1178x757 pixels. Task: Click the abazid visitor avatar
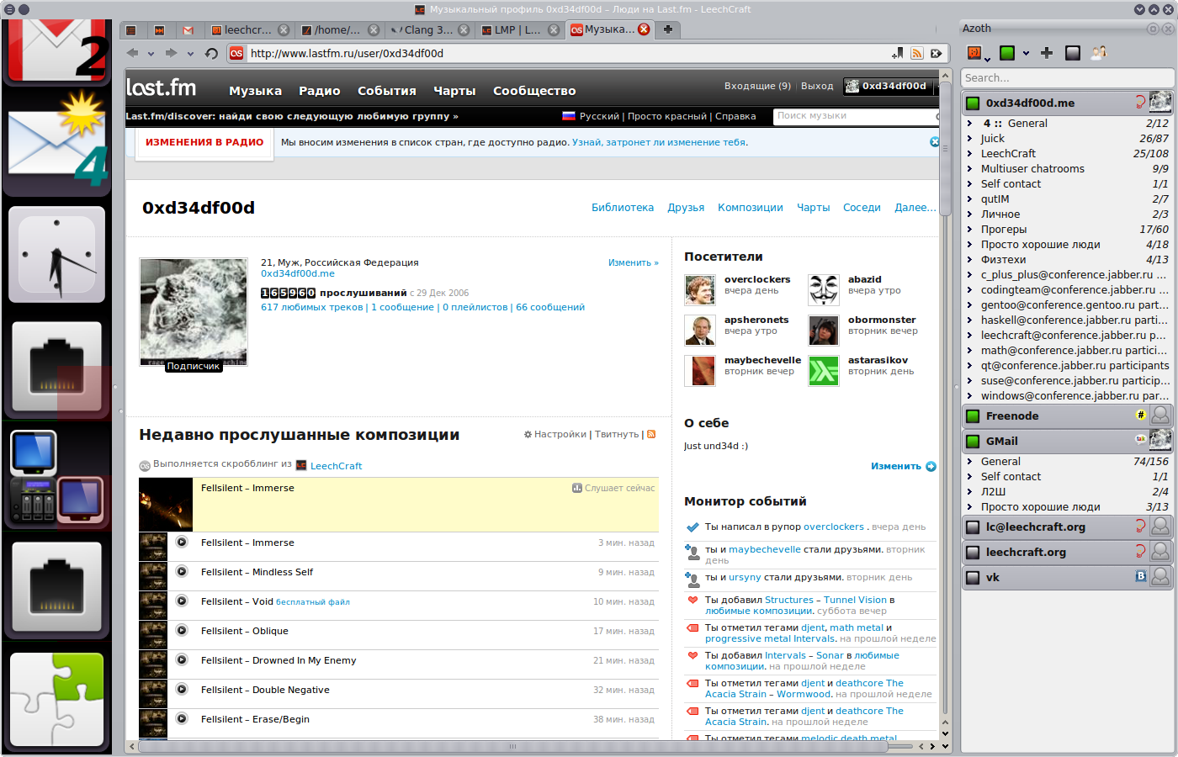tap(824, 289)
